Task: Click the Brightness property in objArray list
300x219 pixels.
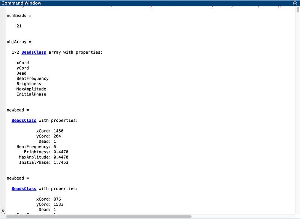Action: 29,84
